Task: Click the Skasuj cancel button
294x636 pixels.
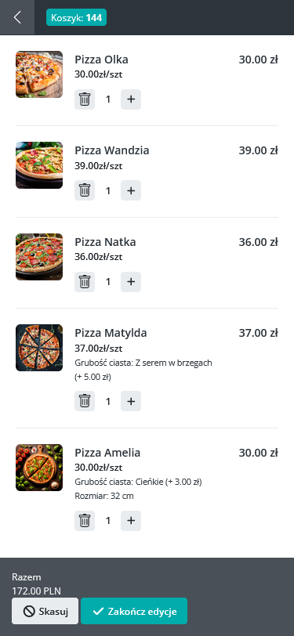Action: pos(45,611)
